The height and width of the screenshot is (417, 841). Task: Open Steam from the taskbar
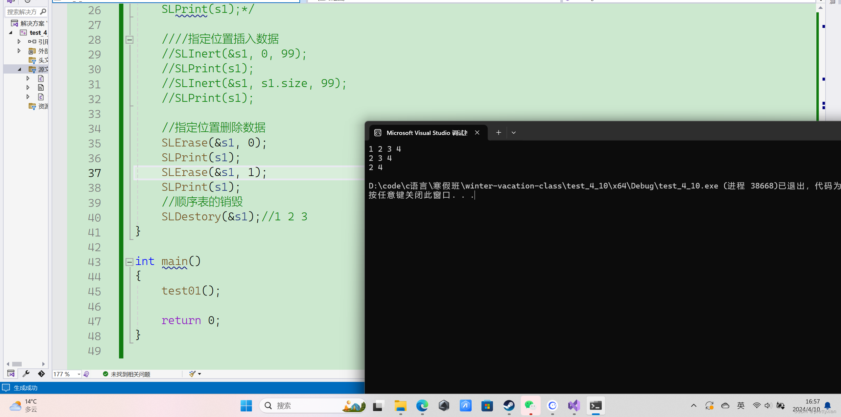pos(509,406)
